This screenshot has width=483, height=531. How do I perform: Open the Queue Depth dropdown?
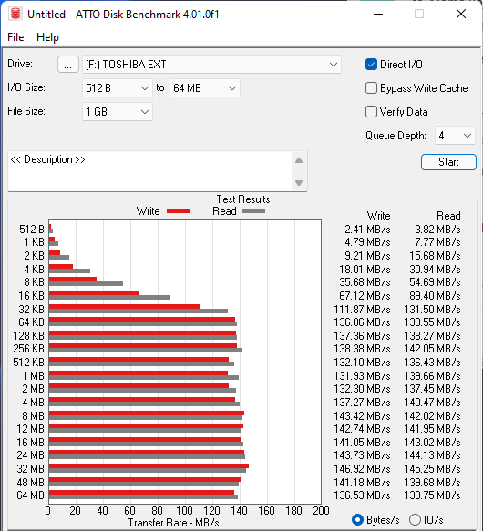[x=455, y=136]
